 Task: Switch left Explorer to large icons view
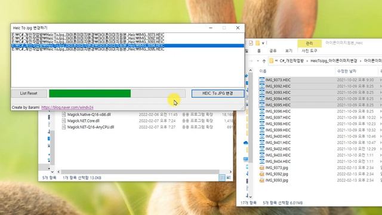pos(229,178)
